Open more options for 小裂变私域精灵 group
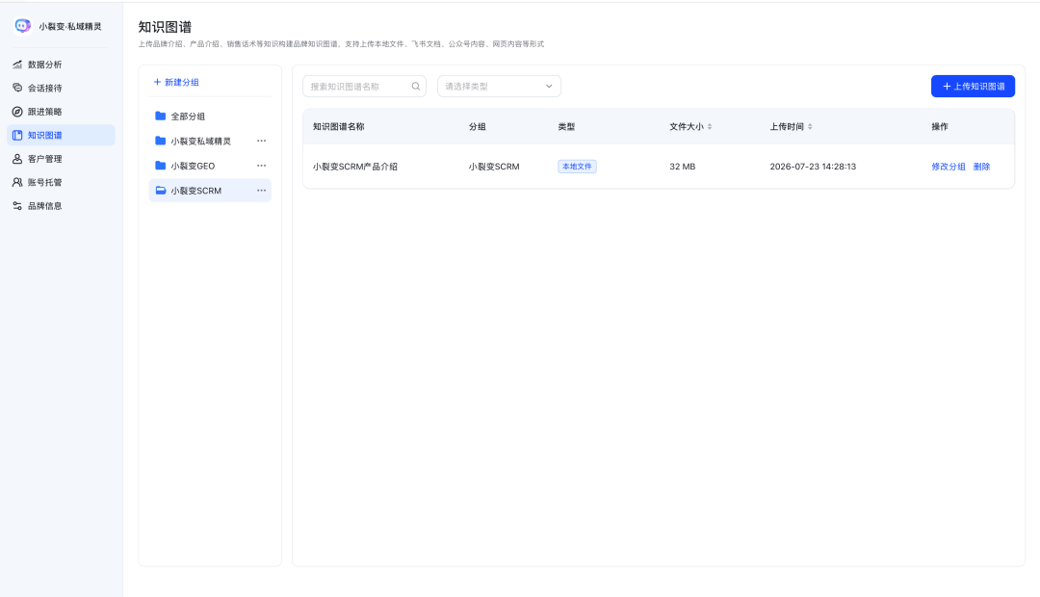The height and width of the screenshot is (597, 1040). click(261, 141)
